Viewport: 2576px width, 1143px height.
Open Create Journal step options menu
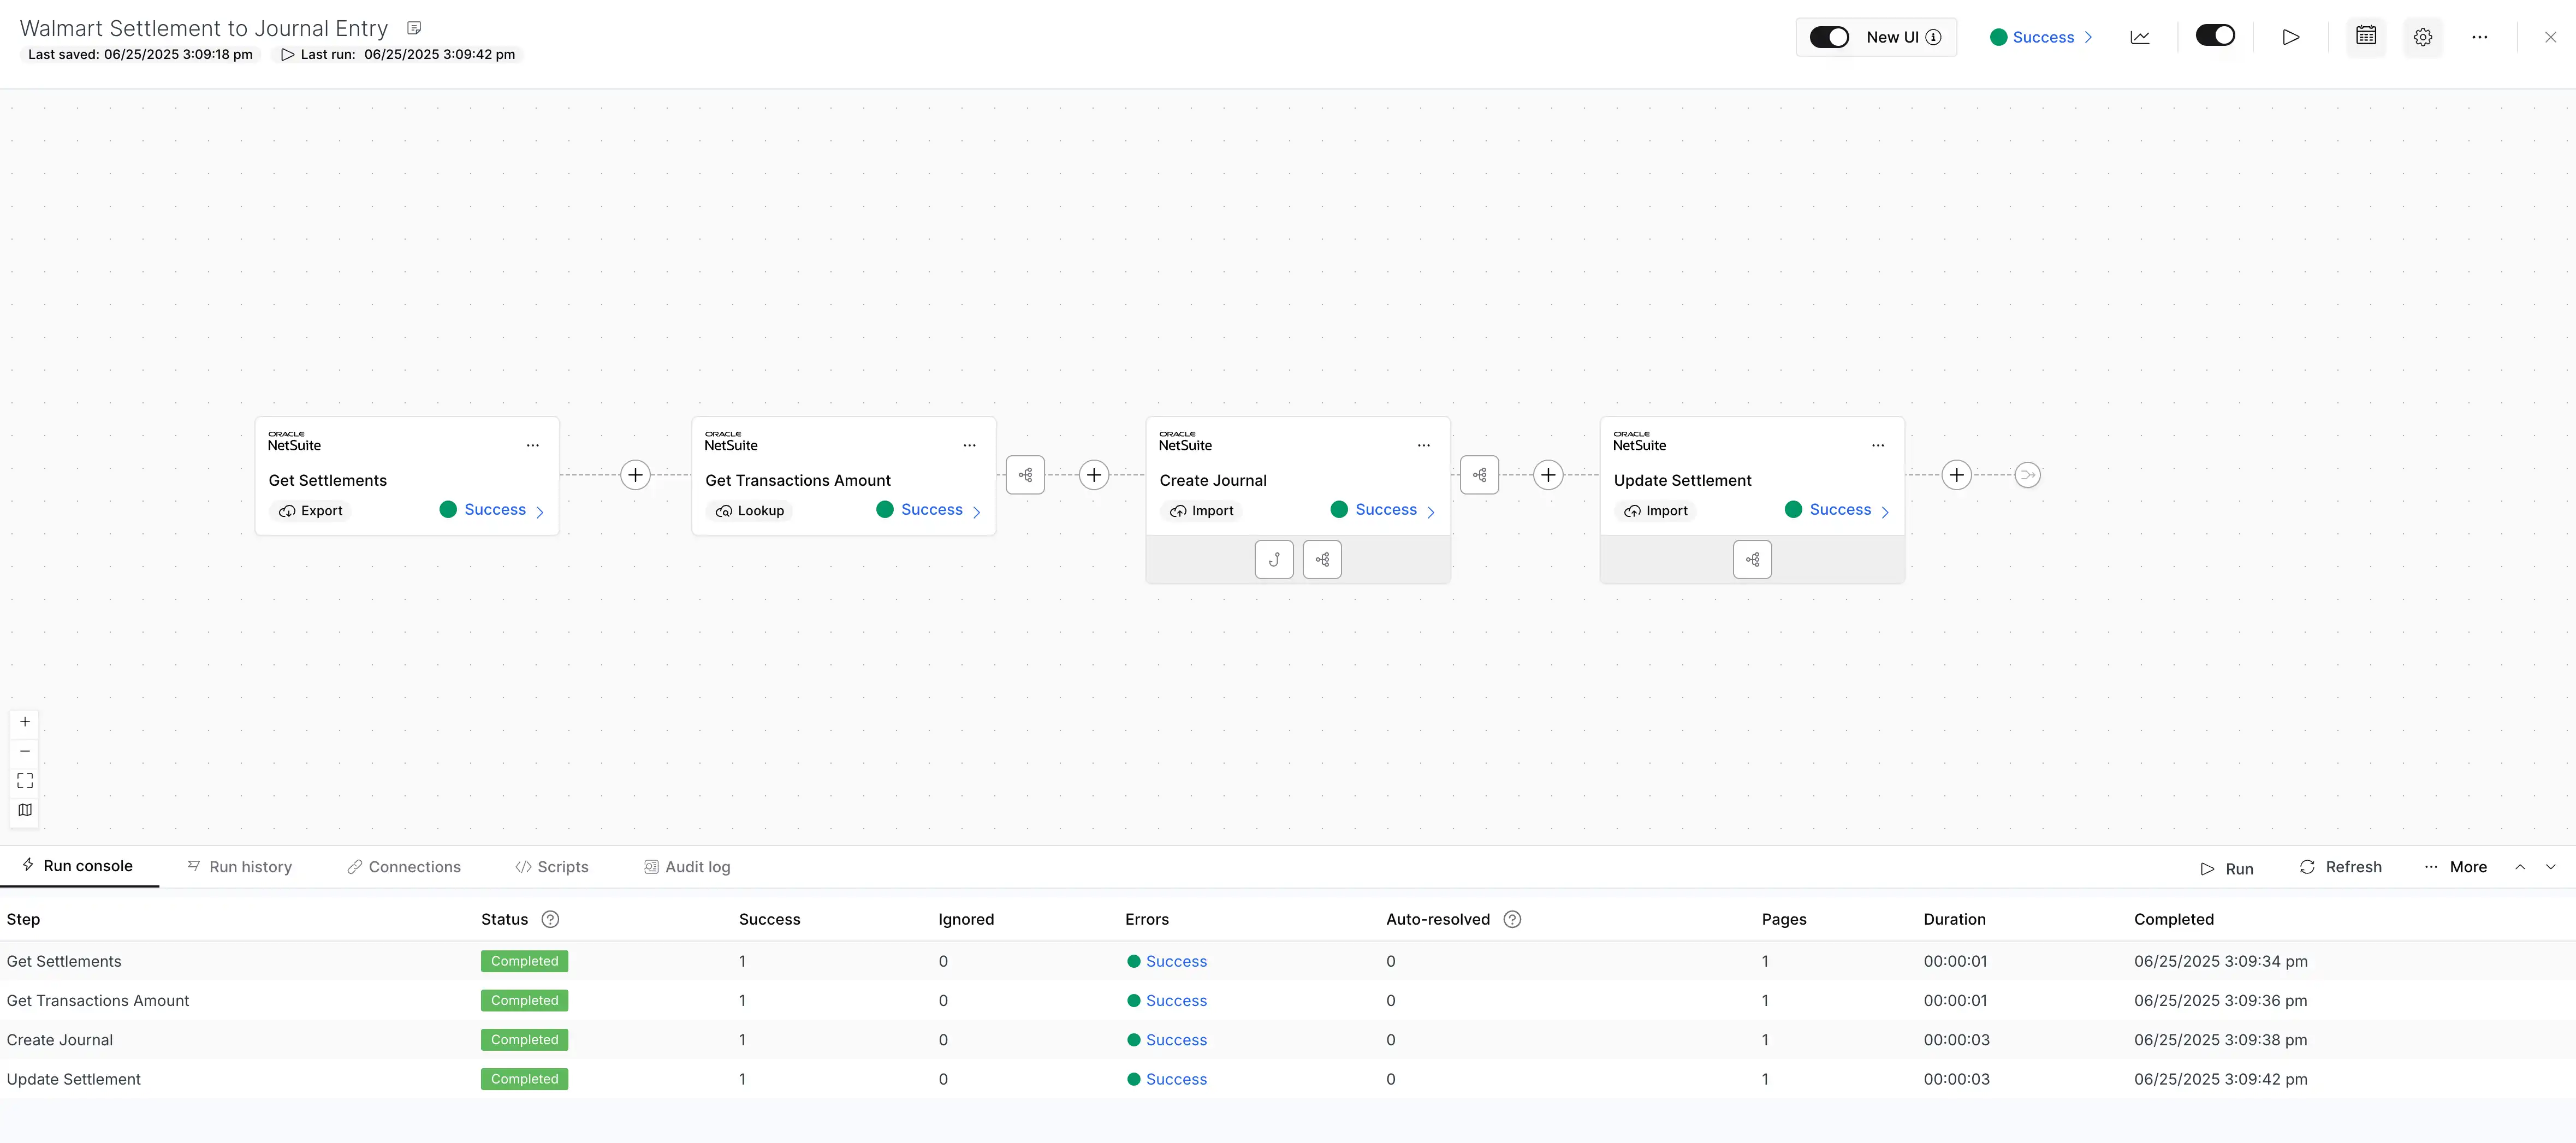tap(1423, 445)
